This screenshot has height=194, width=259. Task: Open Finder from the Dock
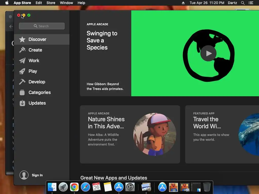click(52, 187)
